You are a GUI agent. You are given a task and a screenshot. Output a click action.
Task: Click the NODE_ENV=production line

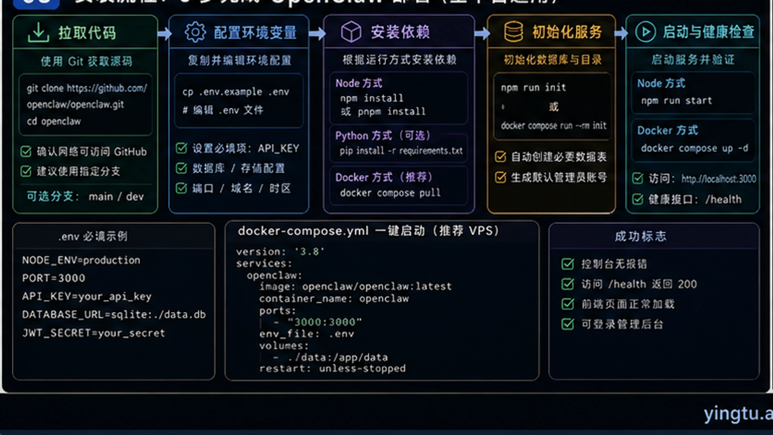coord(81,260)
